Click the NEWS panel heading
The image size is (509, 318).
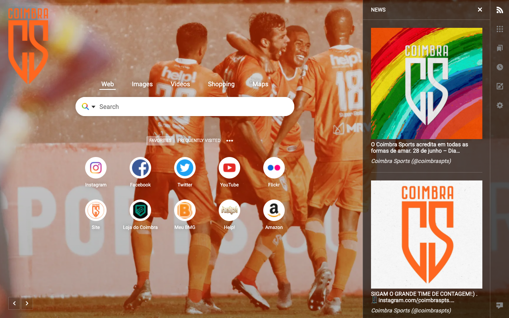click(378, 10)
